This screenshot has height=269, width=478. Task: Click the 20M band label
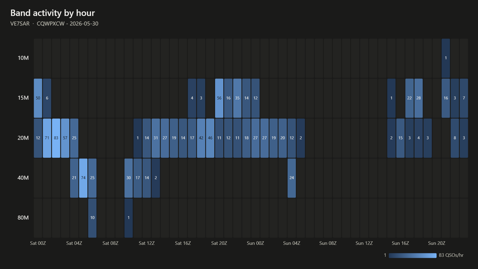click(23, 138)
